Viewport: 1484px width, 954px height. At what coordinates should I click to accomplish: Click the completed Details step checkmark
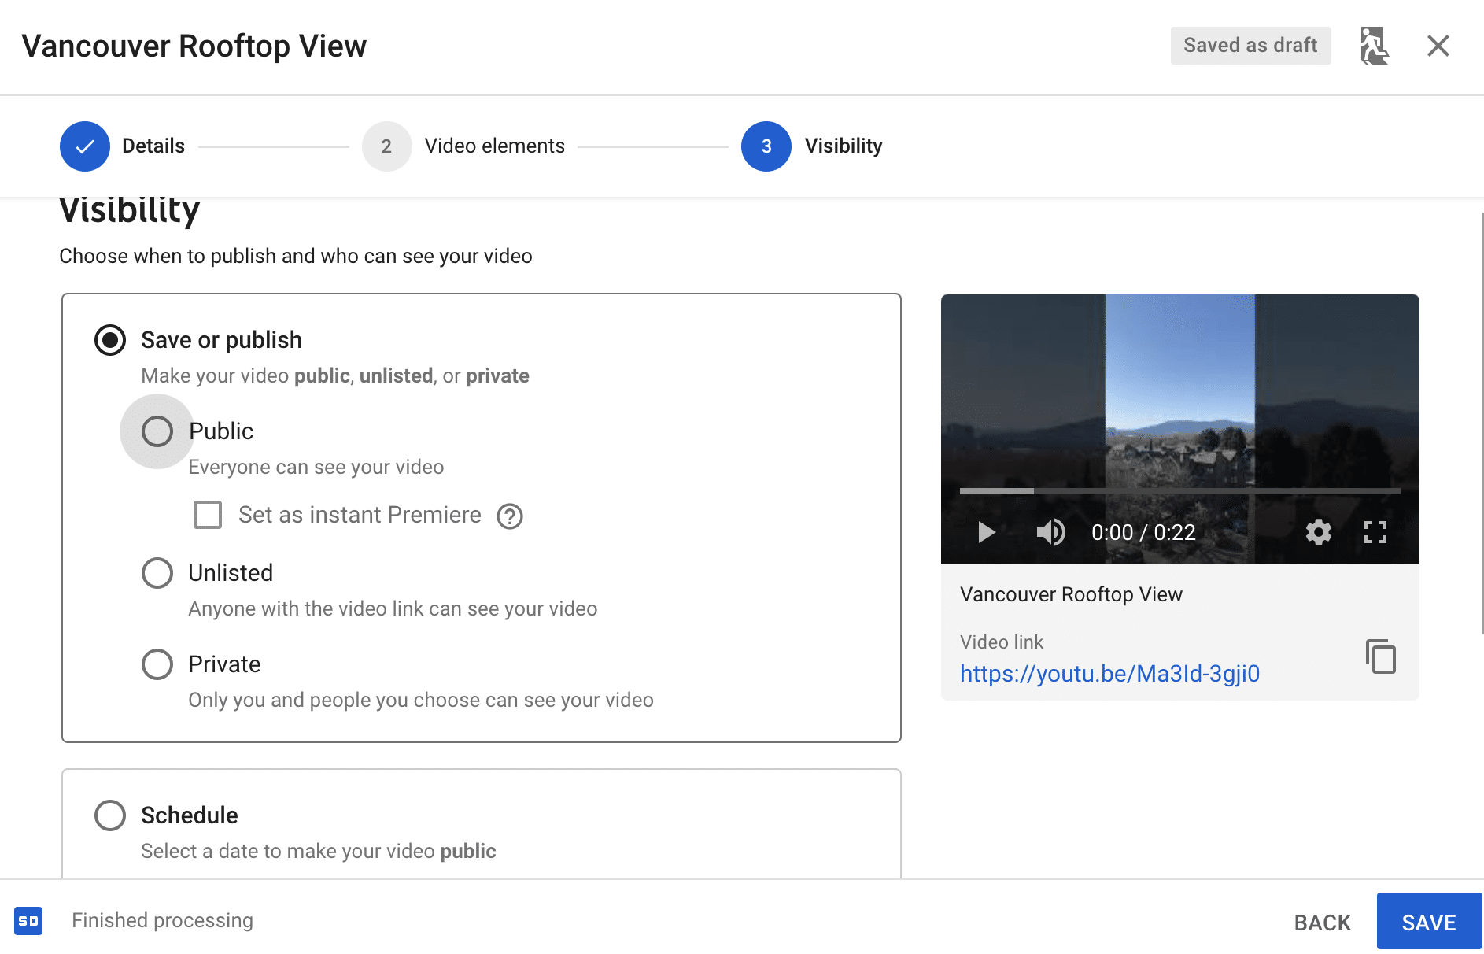[85, 146]
